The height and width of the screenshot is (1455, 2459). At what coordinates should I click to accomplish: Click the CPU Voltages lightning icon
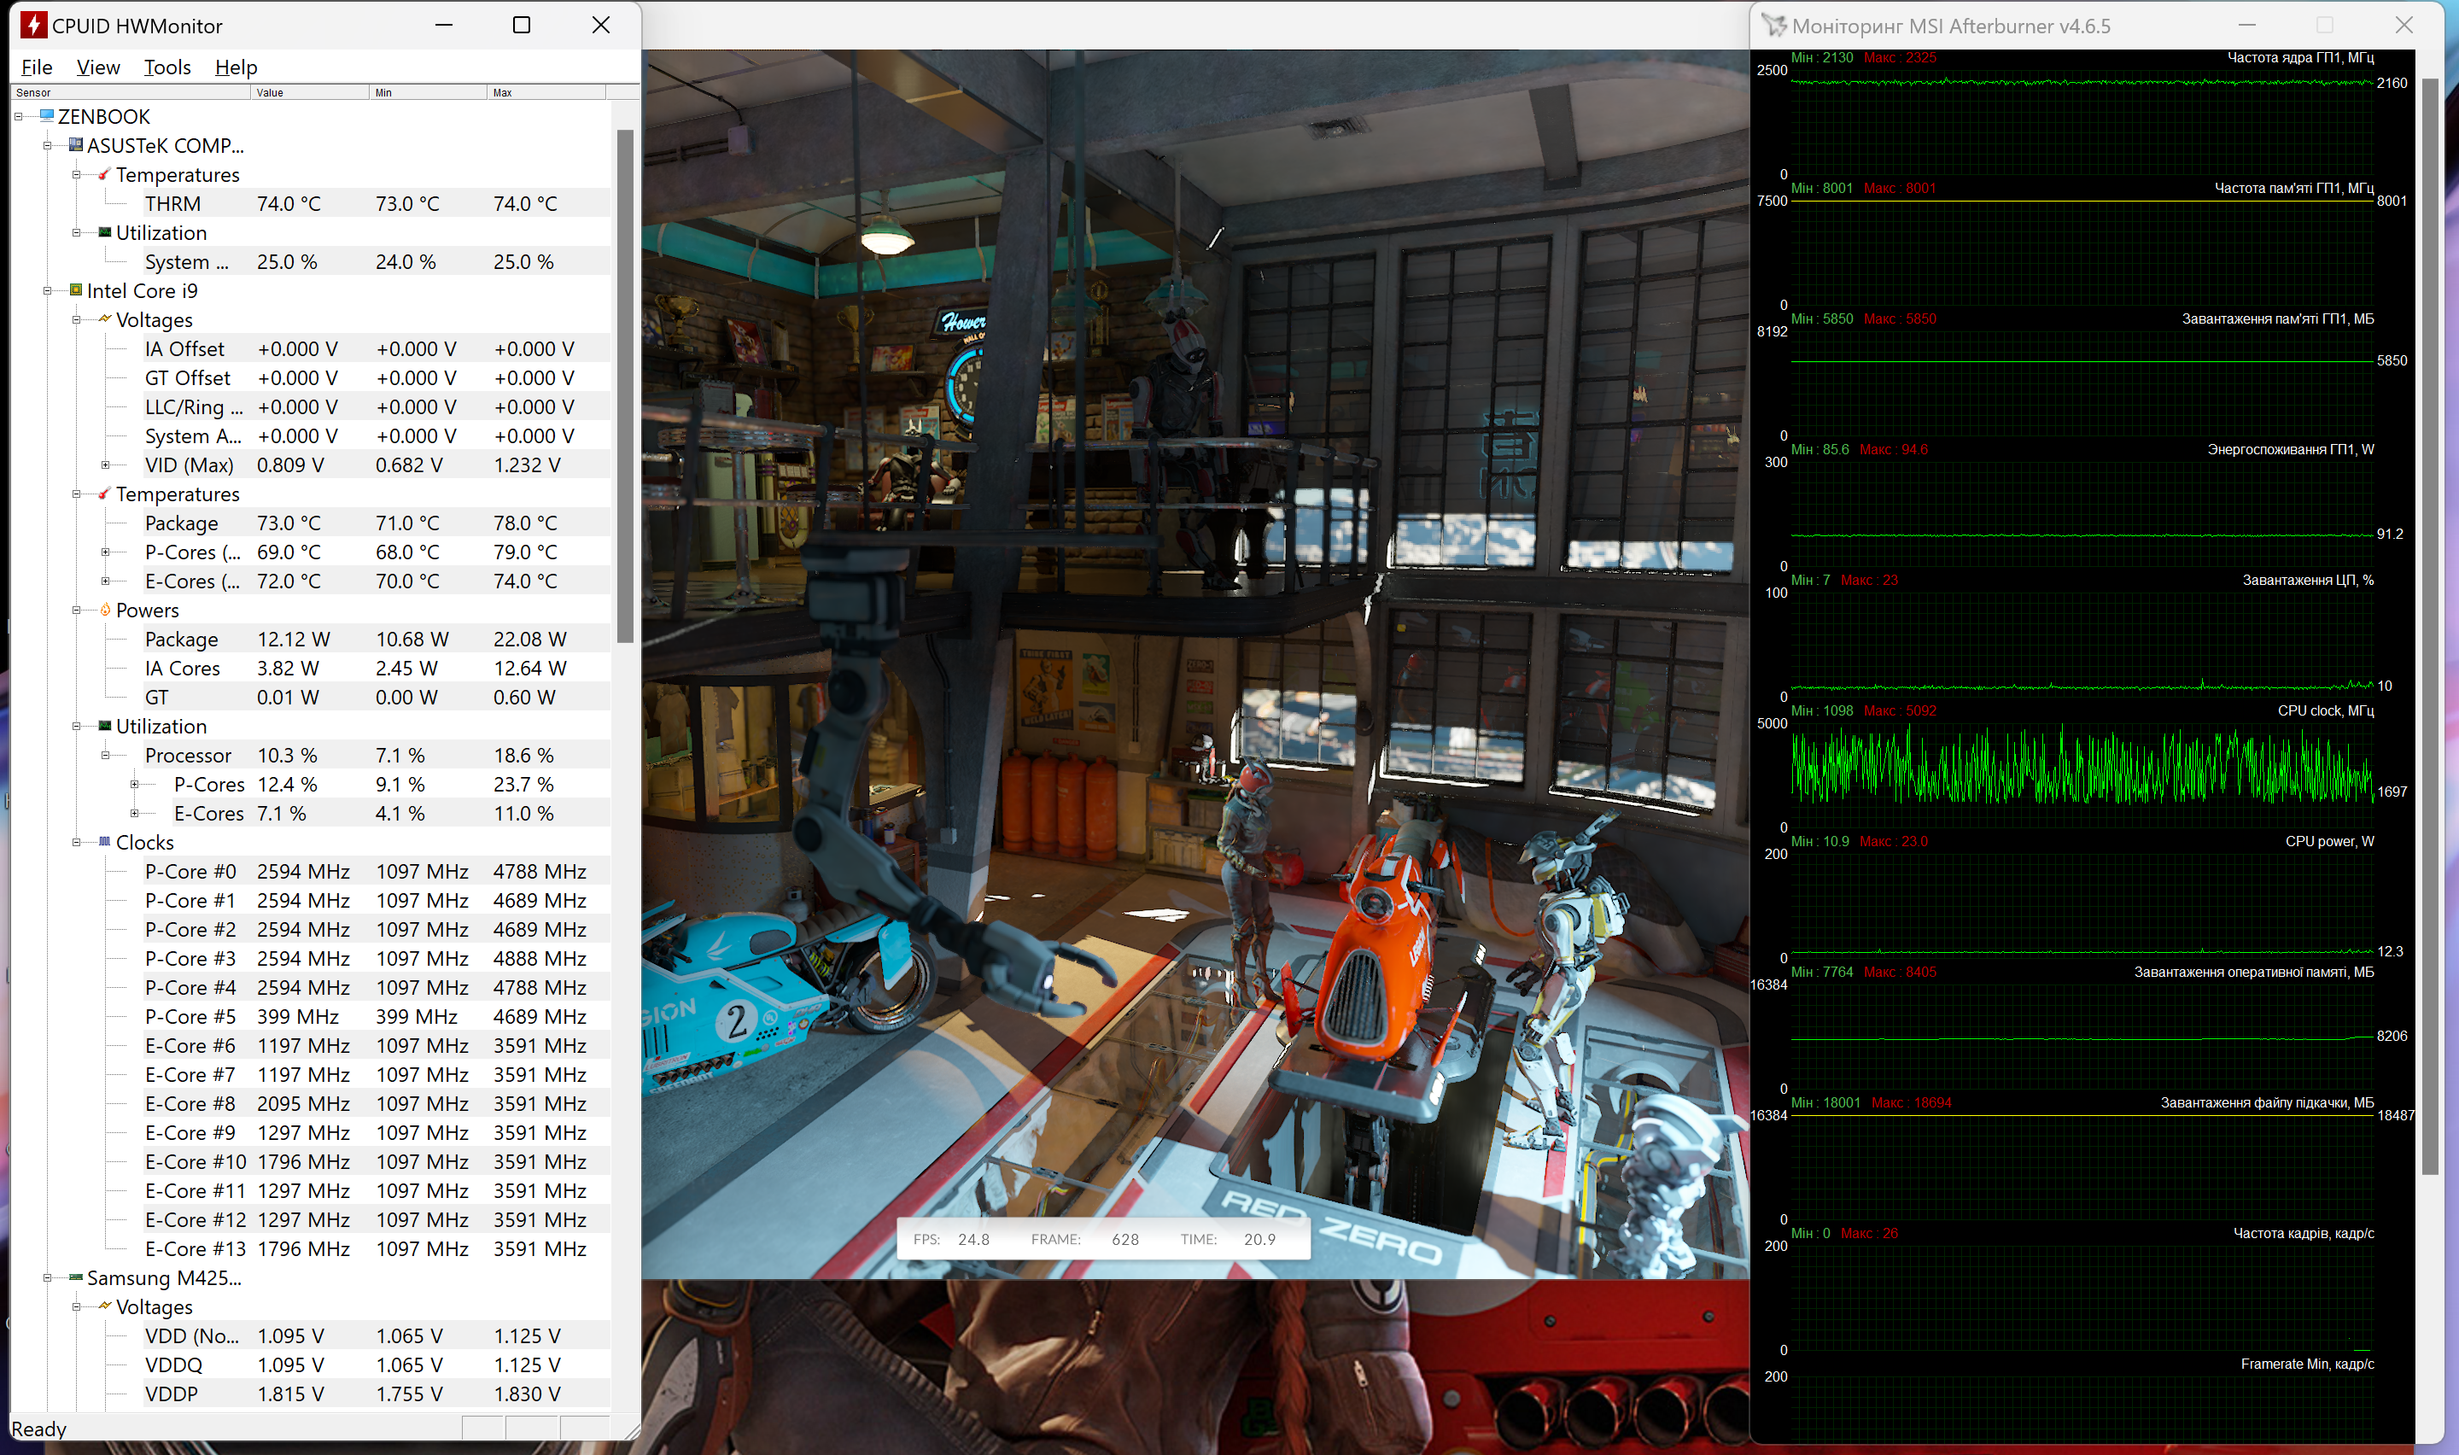[x=105, y=319]
